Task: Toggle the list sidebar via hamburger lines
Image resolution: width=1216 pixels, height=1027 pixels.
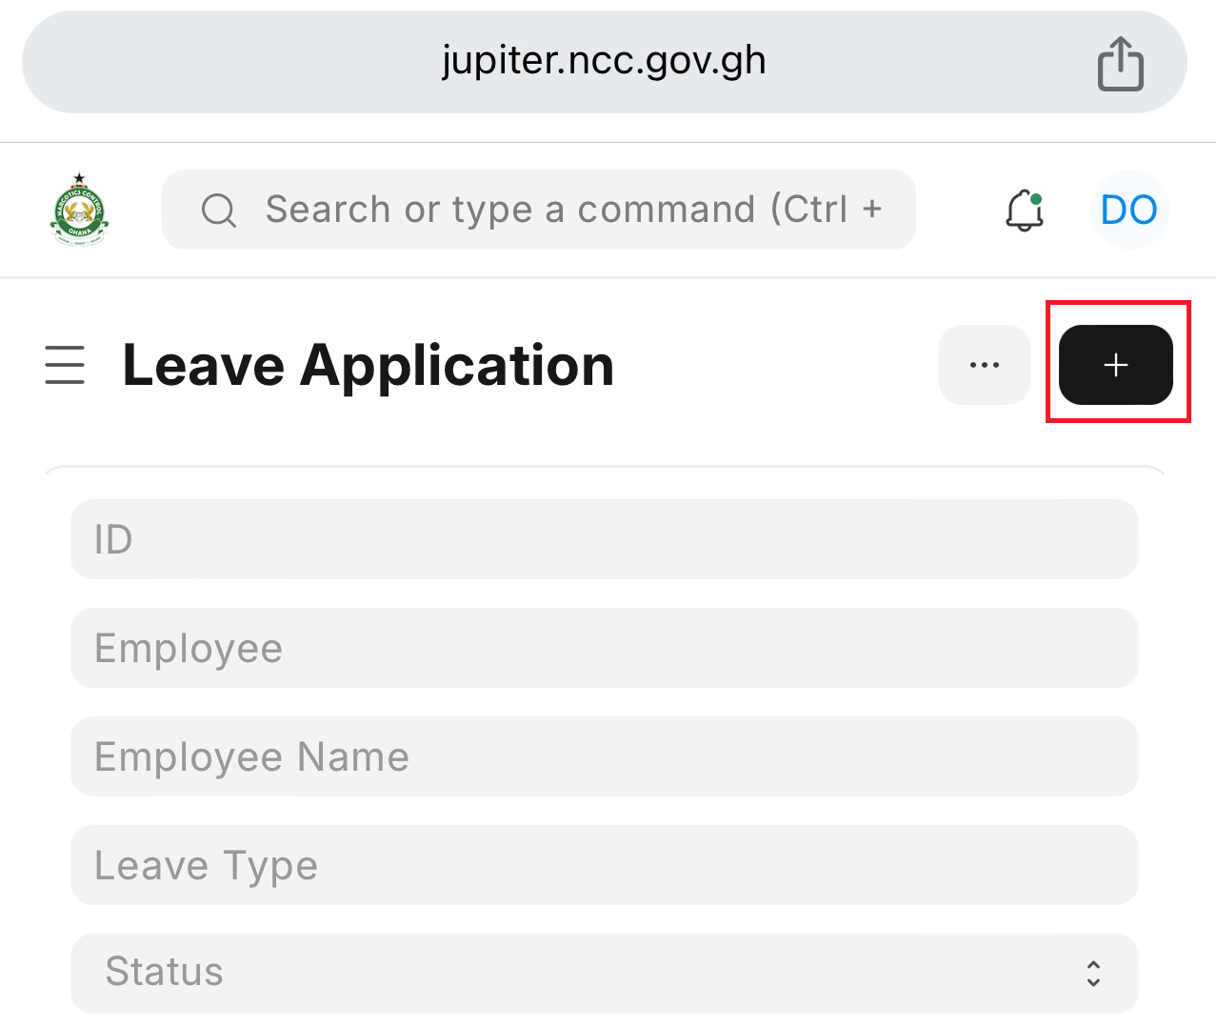Action: (64, 365)
